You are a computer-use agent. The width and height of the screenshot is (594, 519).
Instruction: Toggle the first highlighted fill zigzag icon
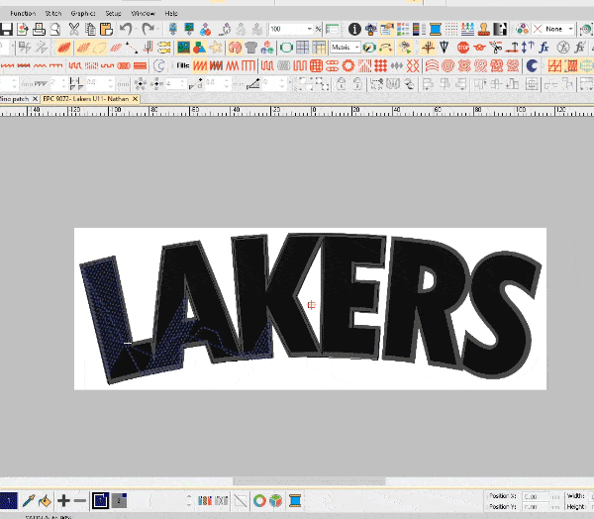click(x=200, y=66)
